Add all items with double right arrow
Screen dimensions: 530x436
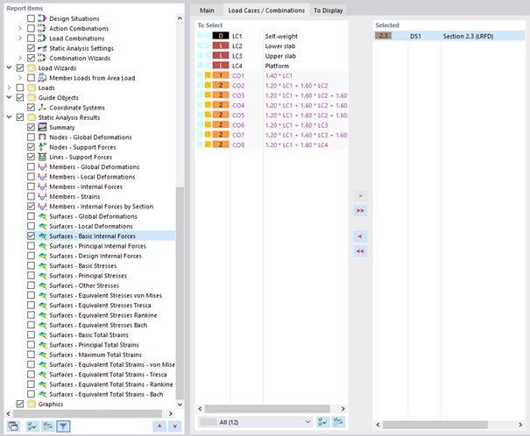tap(360, 210)
